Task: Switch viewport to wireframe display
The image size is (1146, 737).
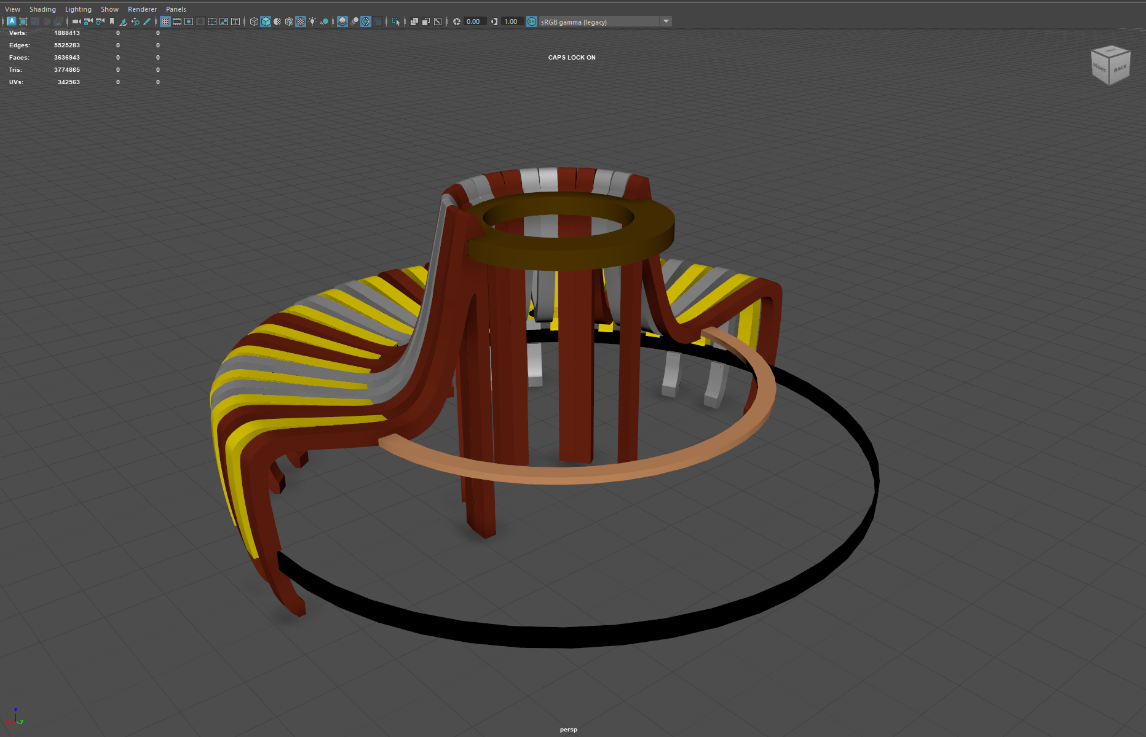Action: (x=253, y=21)
